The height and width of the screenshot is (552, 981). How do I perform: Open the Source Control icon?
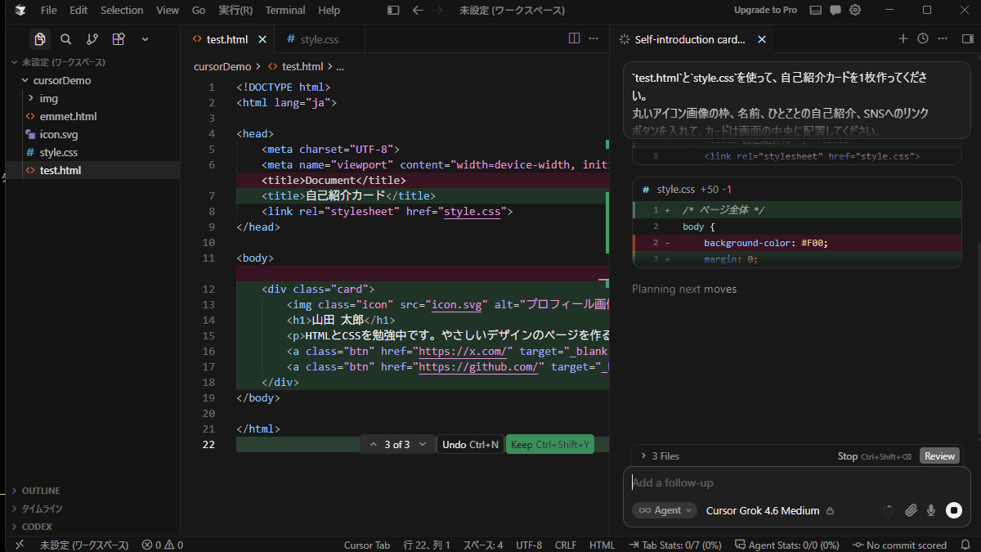[92, 39]
